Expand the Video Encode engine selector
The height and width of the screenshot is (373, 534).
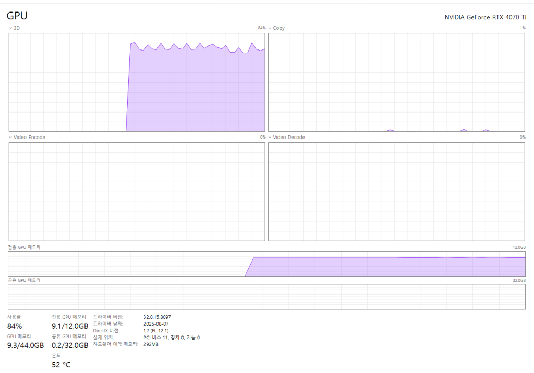tap(27, 137)
